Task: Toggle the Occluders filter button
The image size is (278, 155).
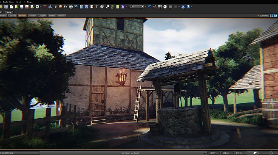Action: (x=32, y=16)
